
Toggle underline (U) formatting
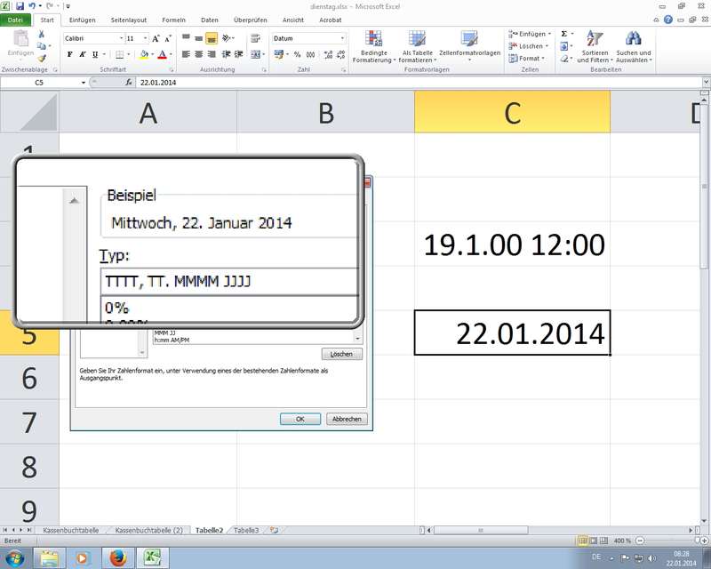click(95, 54)
